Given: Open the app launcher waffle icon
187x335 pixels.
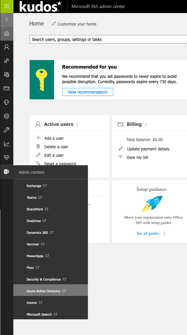Looking at the screenshot, I should pyautogui.click(x=7, y=6).
